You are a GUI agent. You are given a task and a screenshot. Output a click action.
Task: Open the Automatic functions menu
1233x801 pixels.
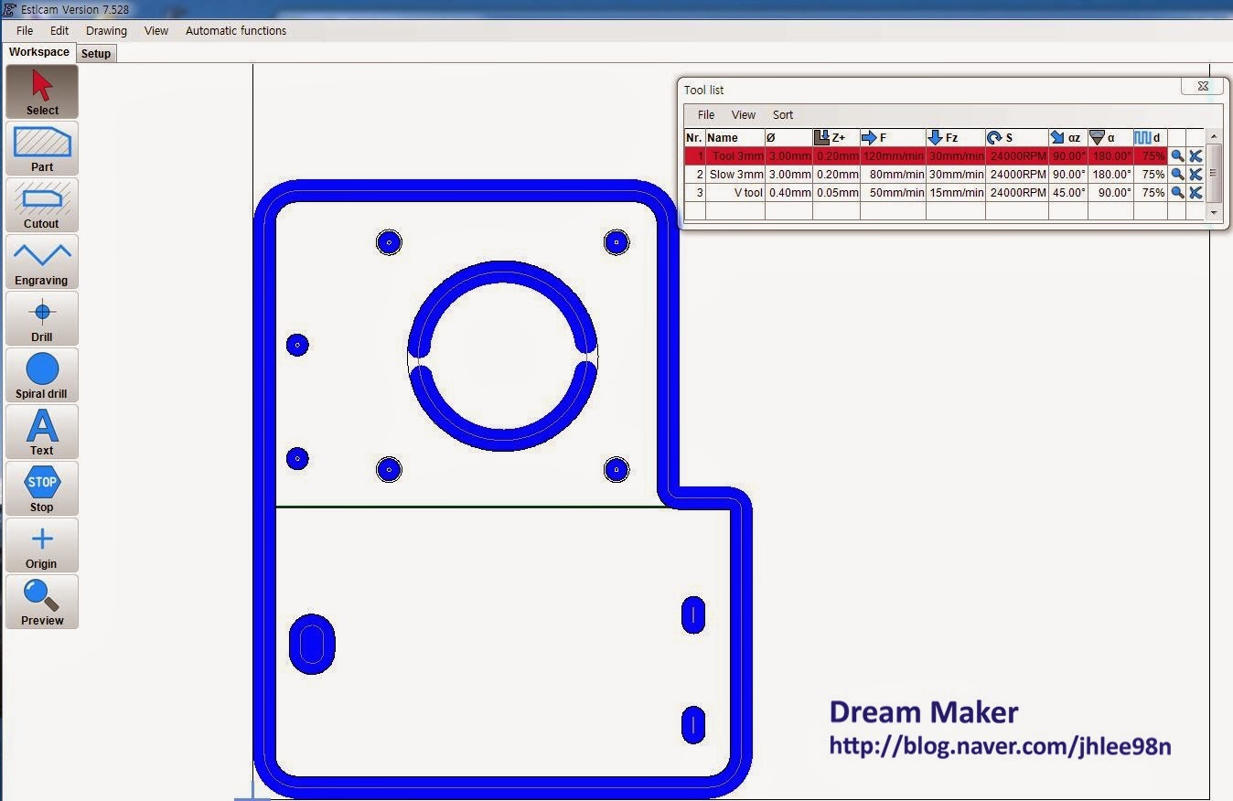pos(235,30)
